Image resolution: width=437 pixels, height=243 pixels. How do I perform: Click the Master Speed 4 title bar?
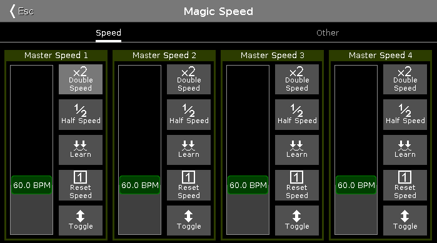pyautogui.click(x=381, y=56)
